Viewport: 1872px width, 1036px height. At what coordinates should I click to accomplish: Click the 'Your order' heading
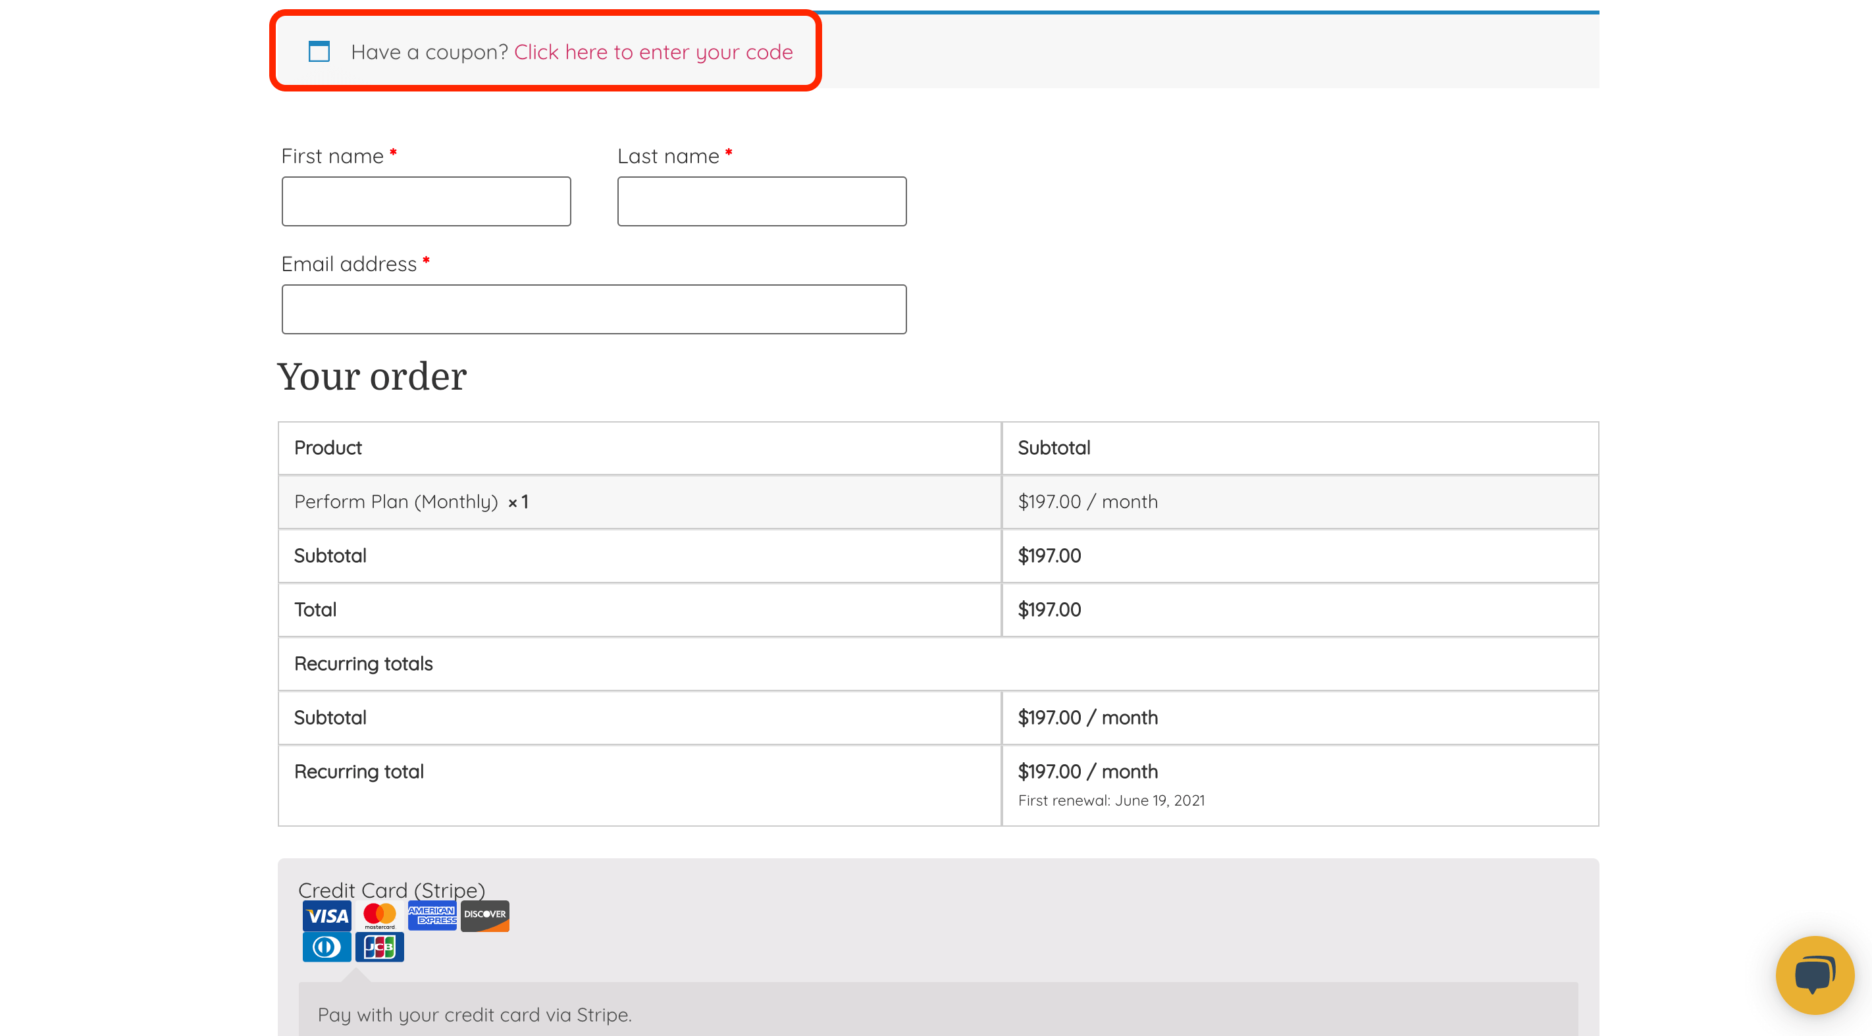[371, 376]
